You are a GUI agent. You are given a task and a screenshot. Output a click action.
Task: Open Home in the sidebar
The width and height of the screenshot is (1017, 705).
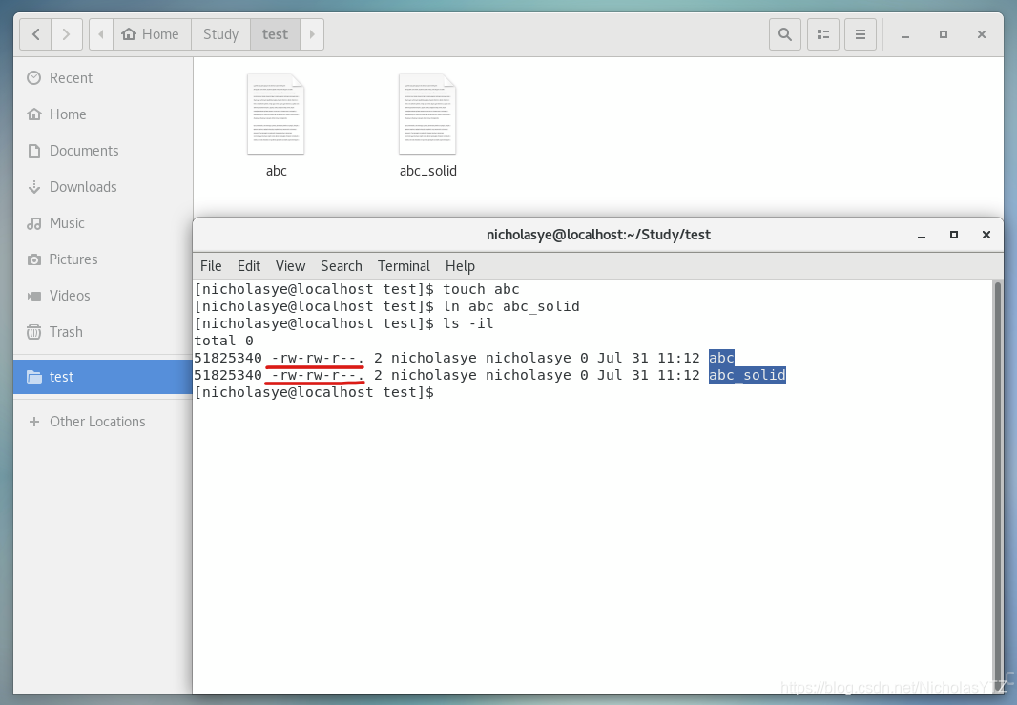pyautogui.click(x=102, y=114)
